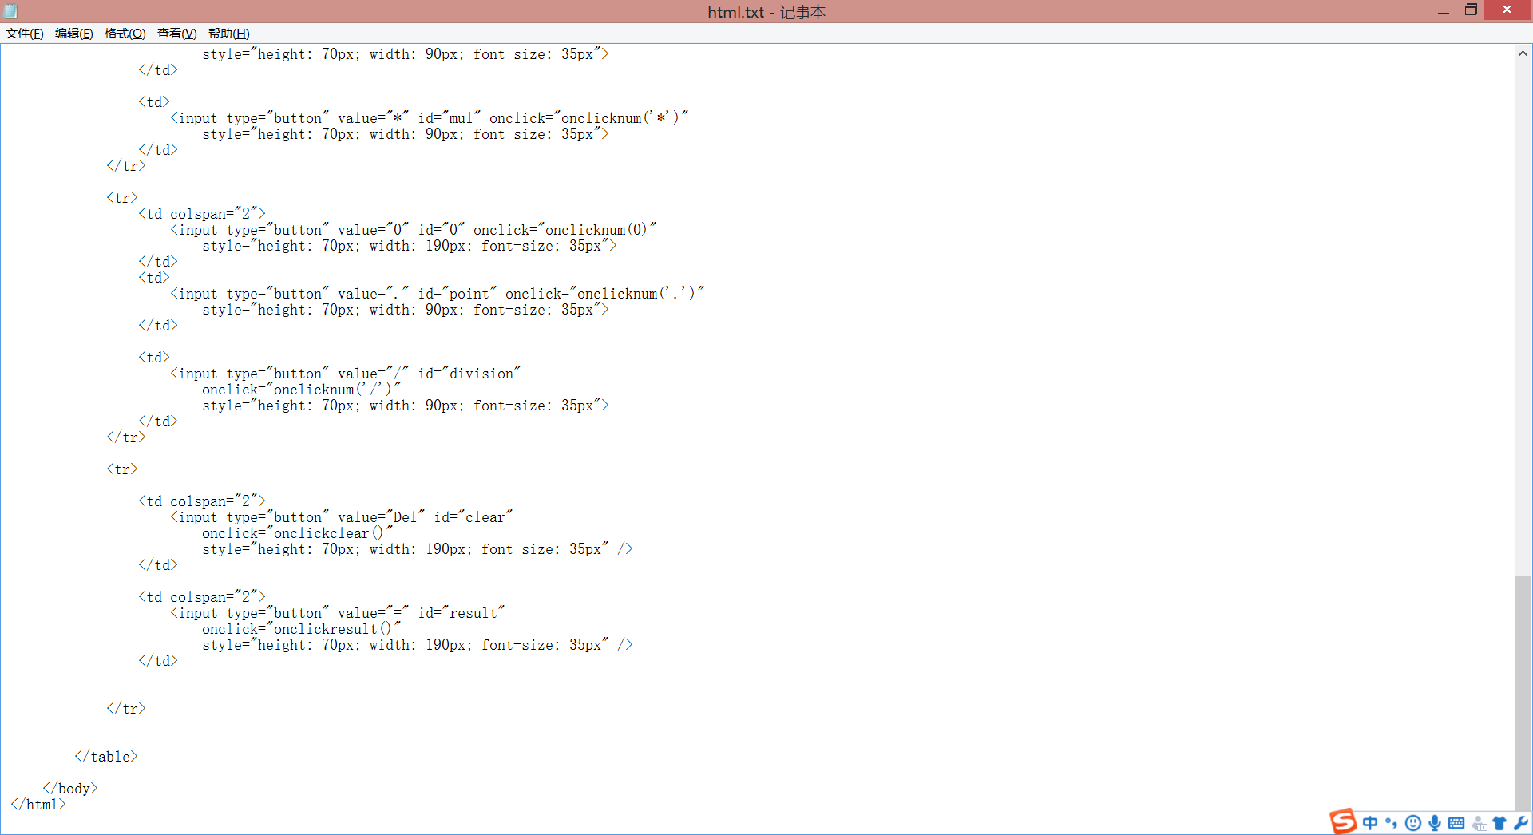Click the line with onclick="onclicknum(0)"
Image resolution: width=1533 pixels, height=835 pixels.
[x=413, y=230]
